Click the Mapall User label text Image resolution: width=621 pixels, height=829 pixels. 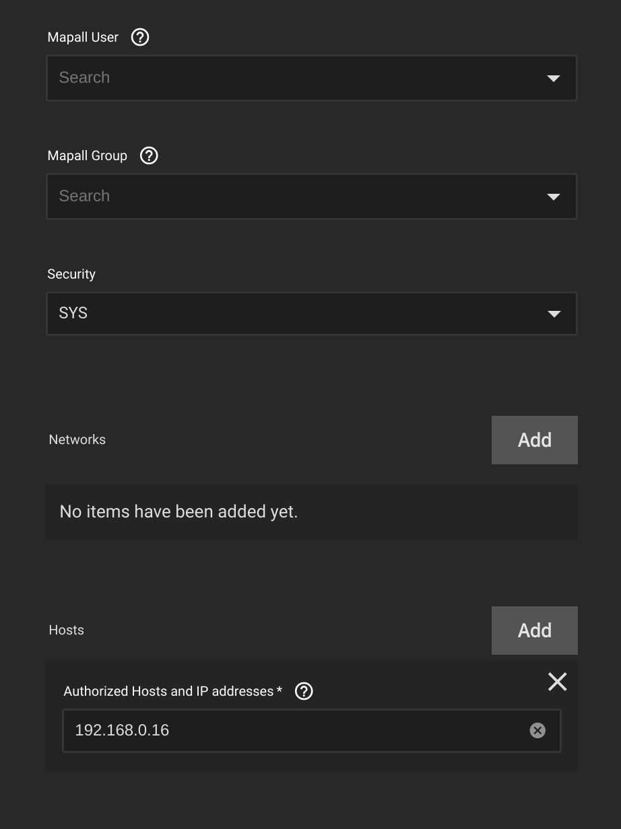point(83,37)
